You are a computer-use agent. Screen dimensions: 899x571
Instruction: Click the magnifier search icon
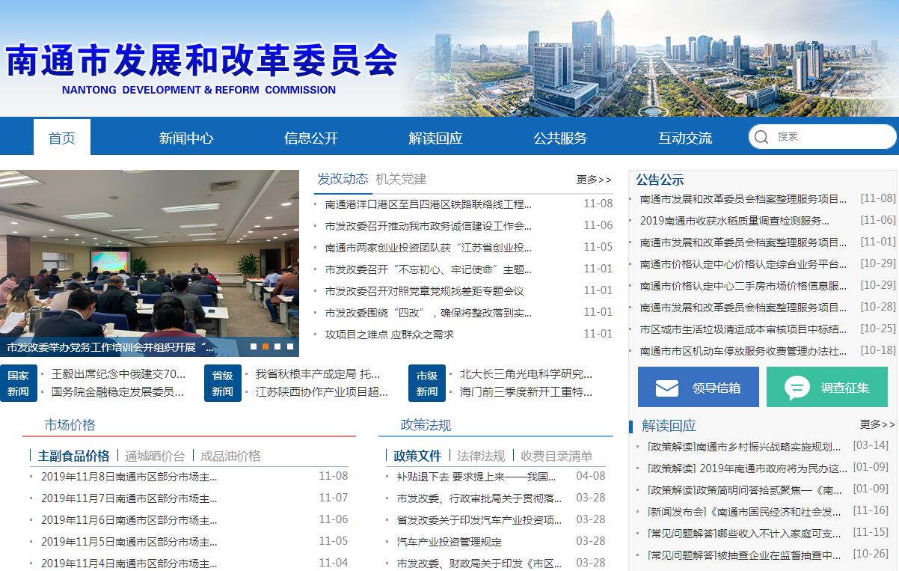coord(761,137)
